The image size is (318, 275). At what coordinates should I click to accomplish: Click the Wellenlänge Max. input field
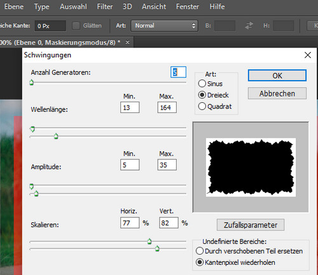coord(167,107)
